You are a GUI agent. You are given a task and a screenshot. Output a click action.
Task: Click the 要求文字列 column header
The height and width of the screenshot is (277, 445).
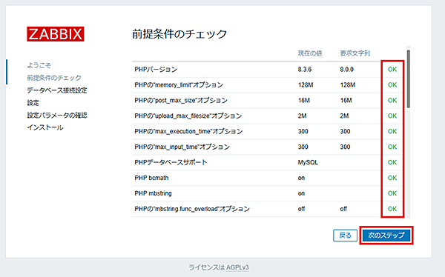355,53
